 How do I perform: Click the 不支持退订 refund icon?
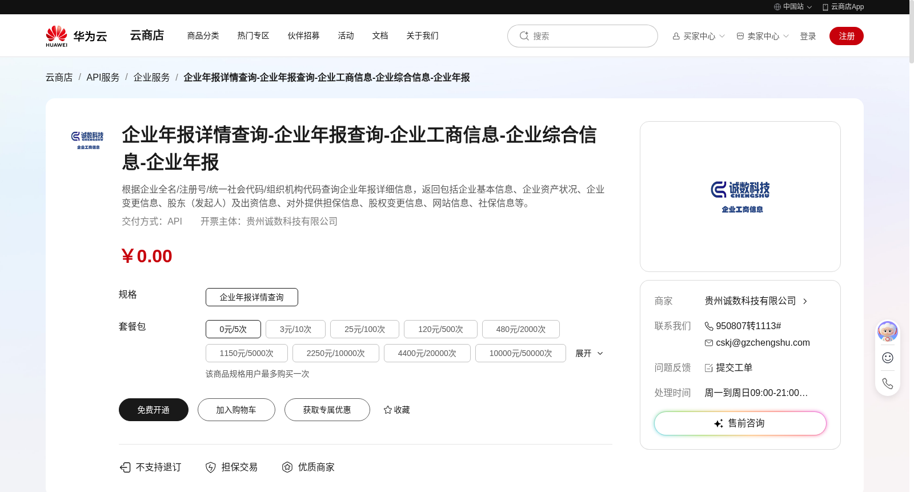pyautogui.click(x=125, y=467)
